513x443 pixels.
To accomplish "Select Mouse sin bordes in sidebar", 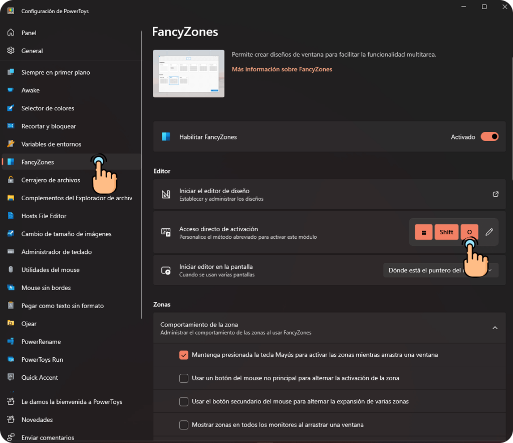I will (x=46, y=288).
